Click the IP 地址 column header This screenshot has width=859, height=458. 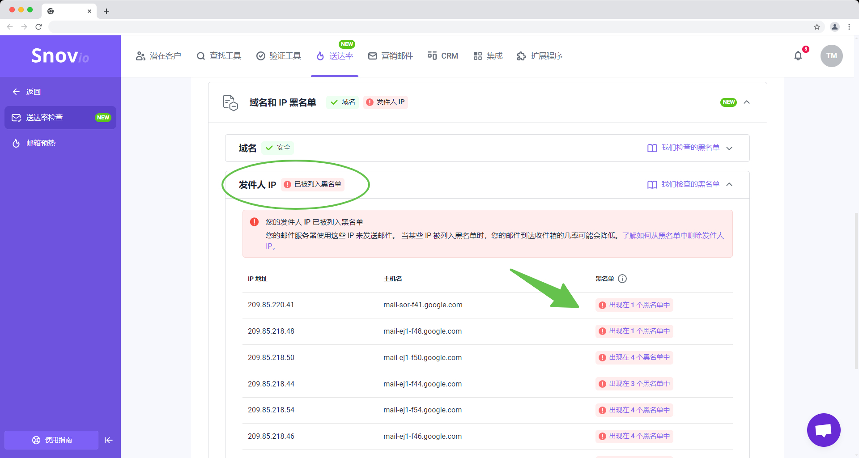[258, 279]
